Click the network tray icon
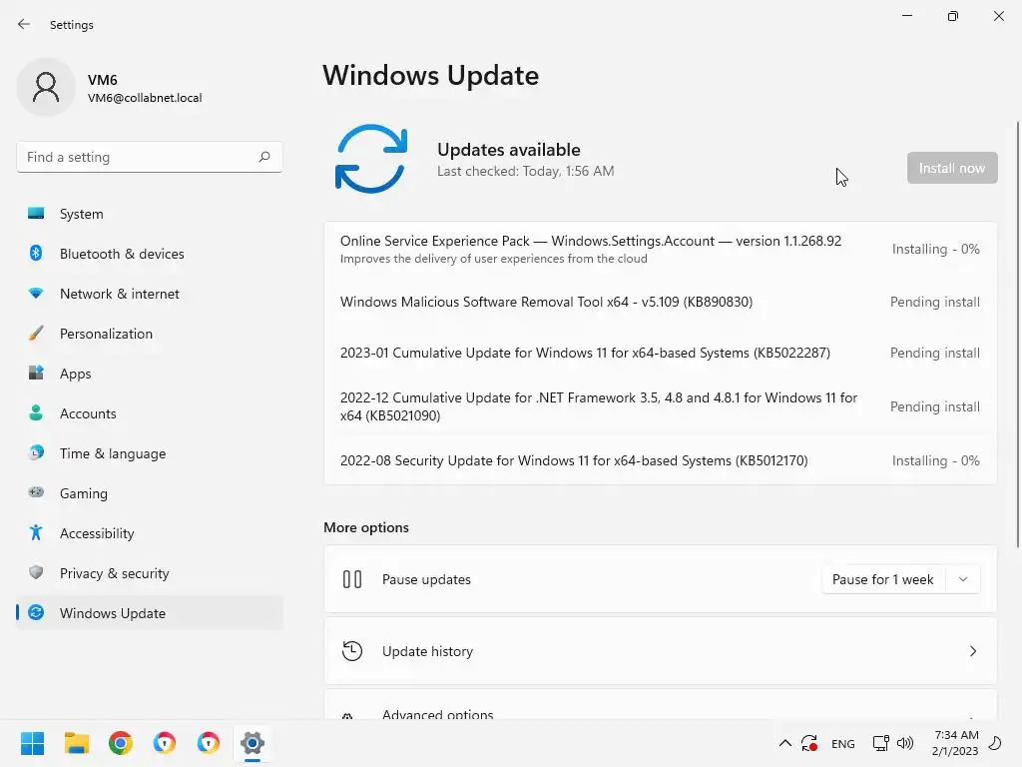Screen dimensions: 1022x767 point(880,743)
